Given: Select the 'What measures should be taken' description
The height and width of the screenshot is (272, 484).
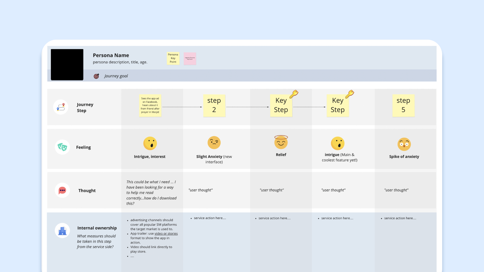Looking at the screenshot, I should click(x=96, y=241).
